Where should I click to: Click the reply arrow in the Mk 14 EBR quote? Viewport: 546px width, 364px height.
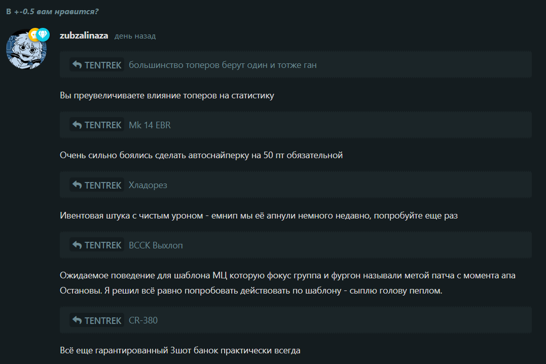point(77,125)
